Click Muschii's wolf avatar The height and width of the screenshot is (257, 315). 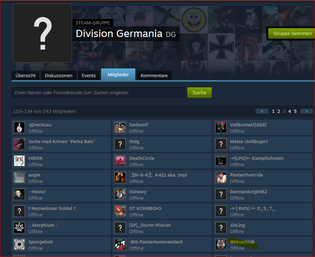coord(221,244)
